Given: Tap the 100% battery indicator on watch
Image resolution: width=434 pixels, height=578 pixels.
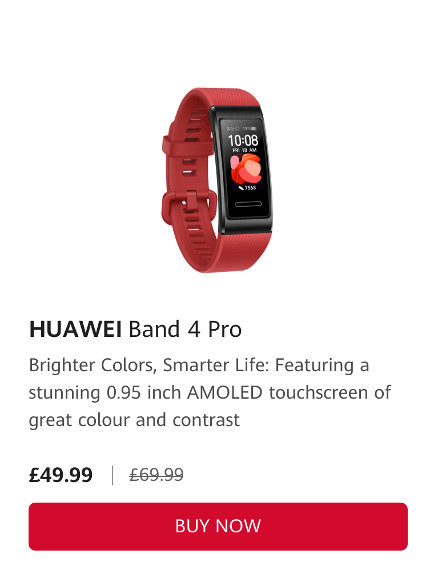Looking at the screenshot, I should coord(250,129).
